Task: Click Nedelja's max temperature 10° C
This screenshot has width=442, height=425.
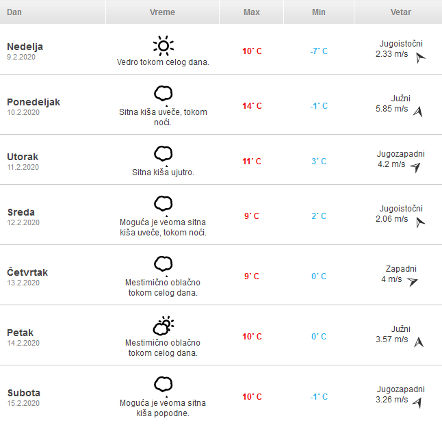Action: pyautogui.click(x=252, y=51)
